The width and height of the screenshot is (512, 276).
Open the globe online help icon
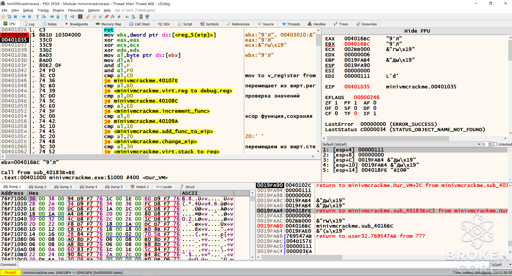pos(147,17)
